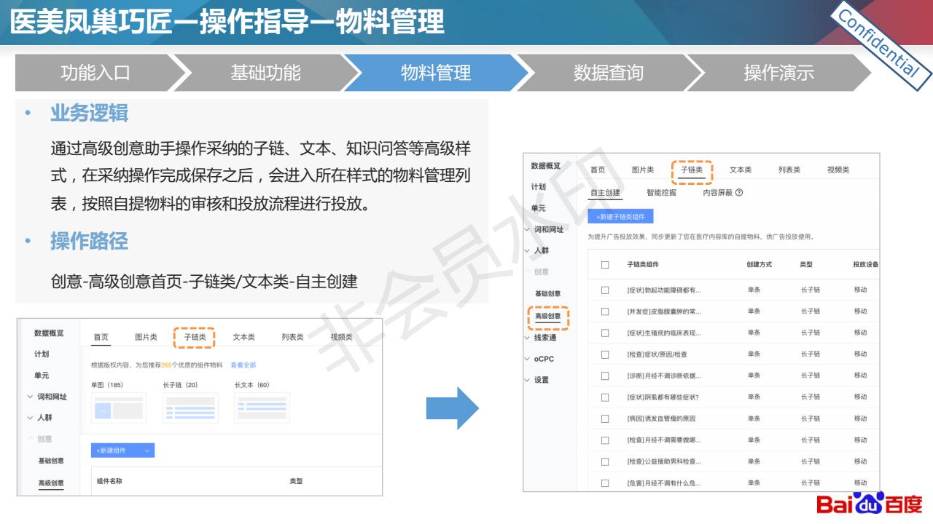The image size is (933, 524).
Task: Check the row [病因]诱发血管瘤的原因
Action: [x=605, y=418]
